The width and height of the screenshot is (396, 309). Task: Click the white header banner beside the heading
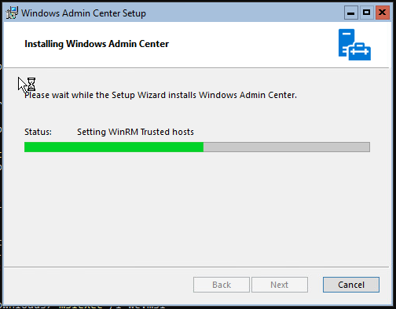251,45
